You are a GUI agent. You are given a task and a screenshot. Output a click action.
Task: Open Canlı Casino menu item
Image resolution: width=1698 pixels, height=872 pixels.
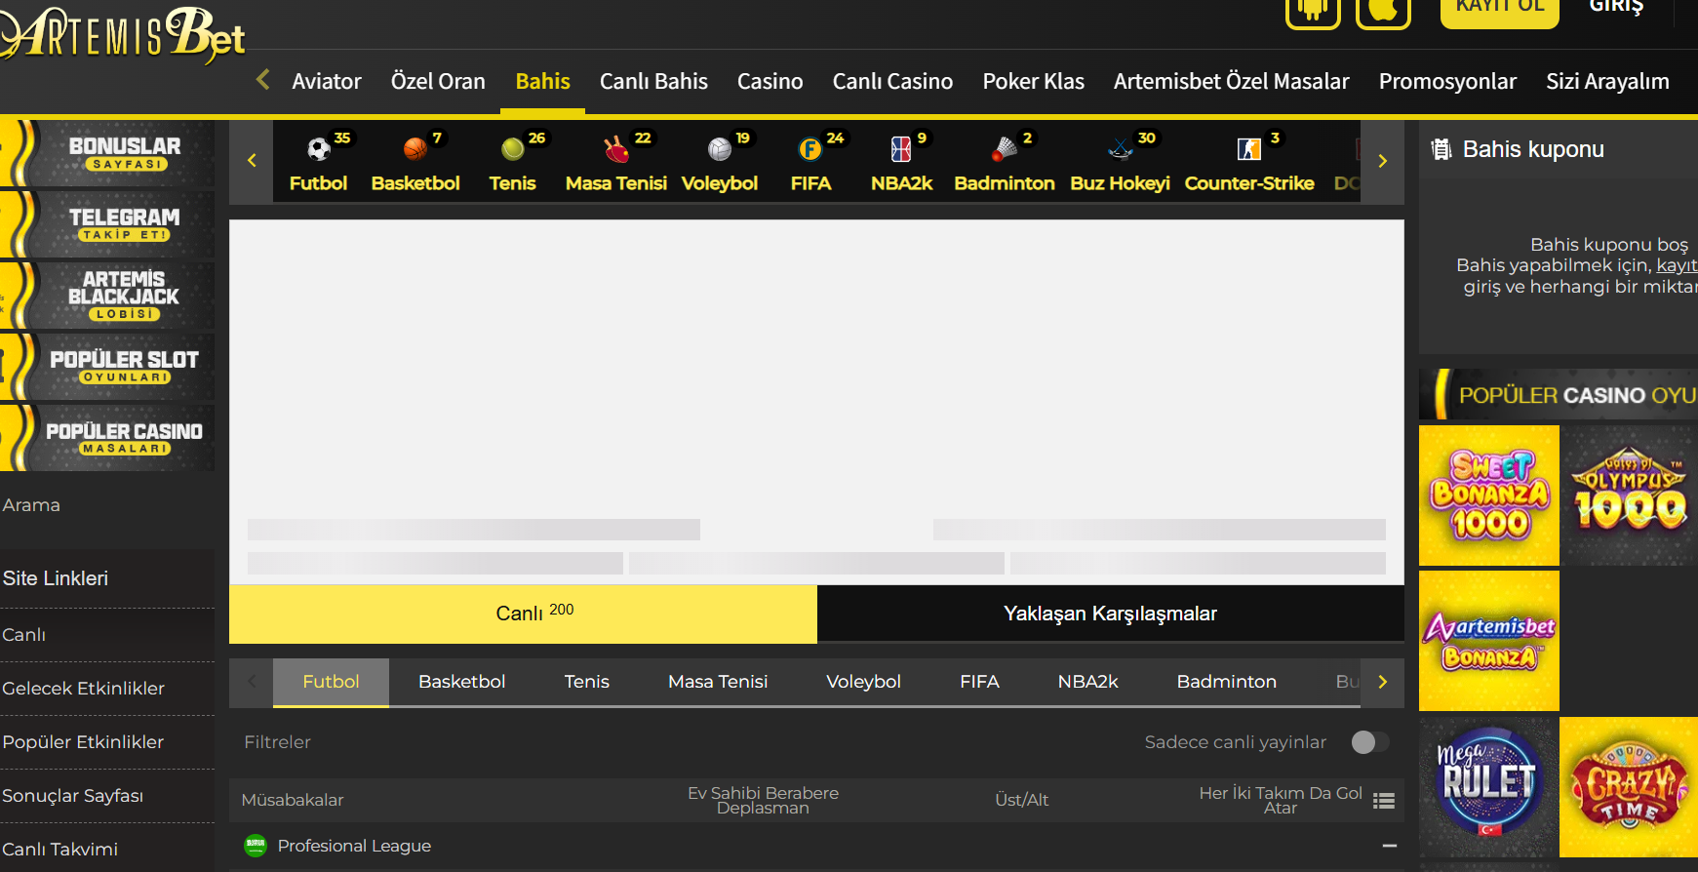892,81
